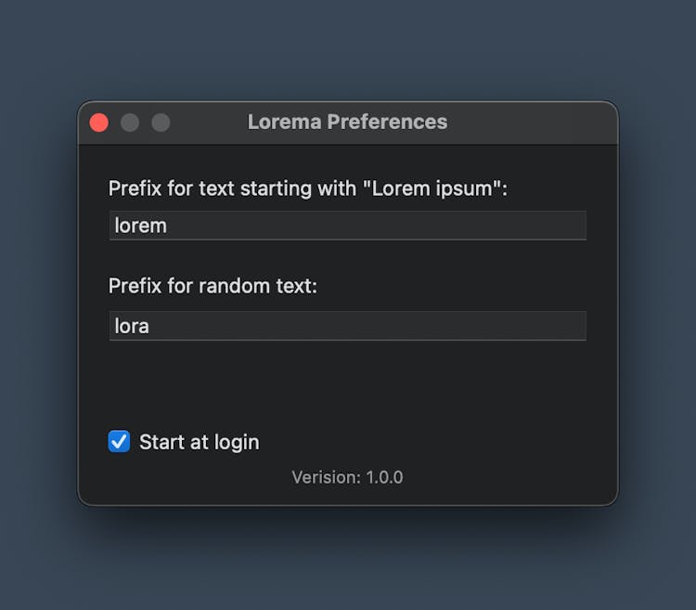Image resolution: width=696 pixels, height=610 pixels.
Task: Place cursor on the word "lora"
Action: (132, 326)
